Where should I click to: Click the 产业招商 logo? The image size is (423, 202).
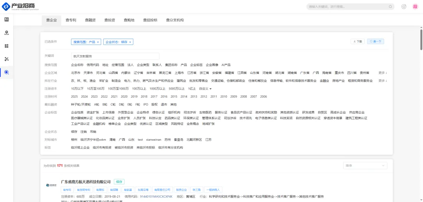tap(20, 7)
